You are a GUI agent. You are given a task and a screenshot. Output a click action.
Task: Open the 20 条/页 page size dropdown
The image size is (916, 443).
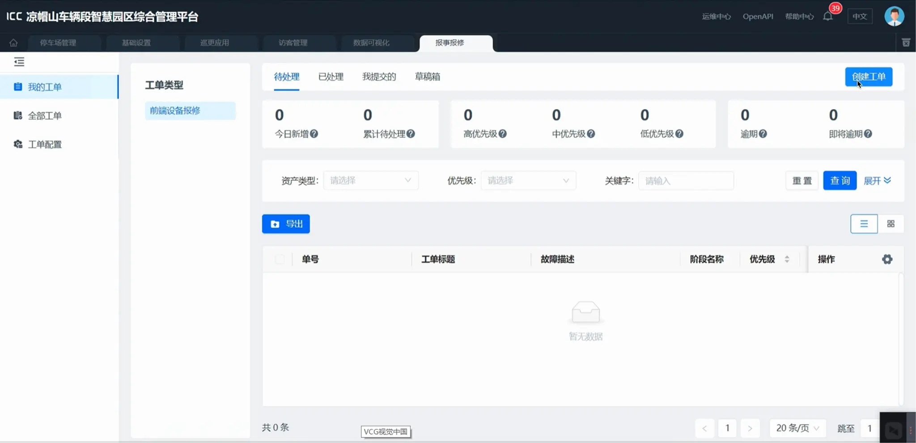click(797, 428)
